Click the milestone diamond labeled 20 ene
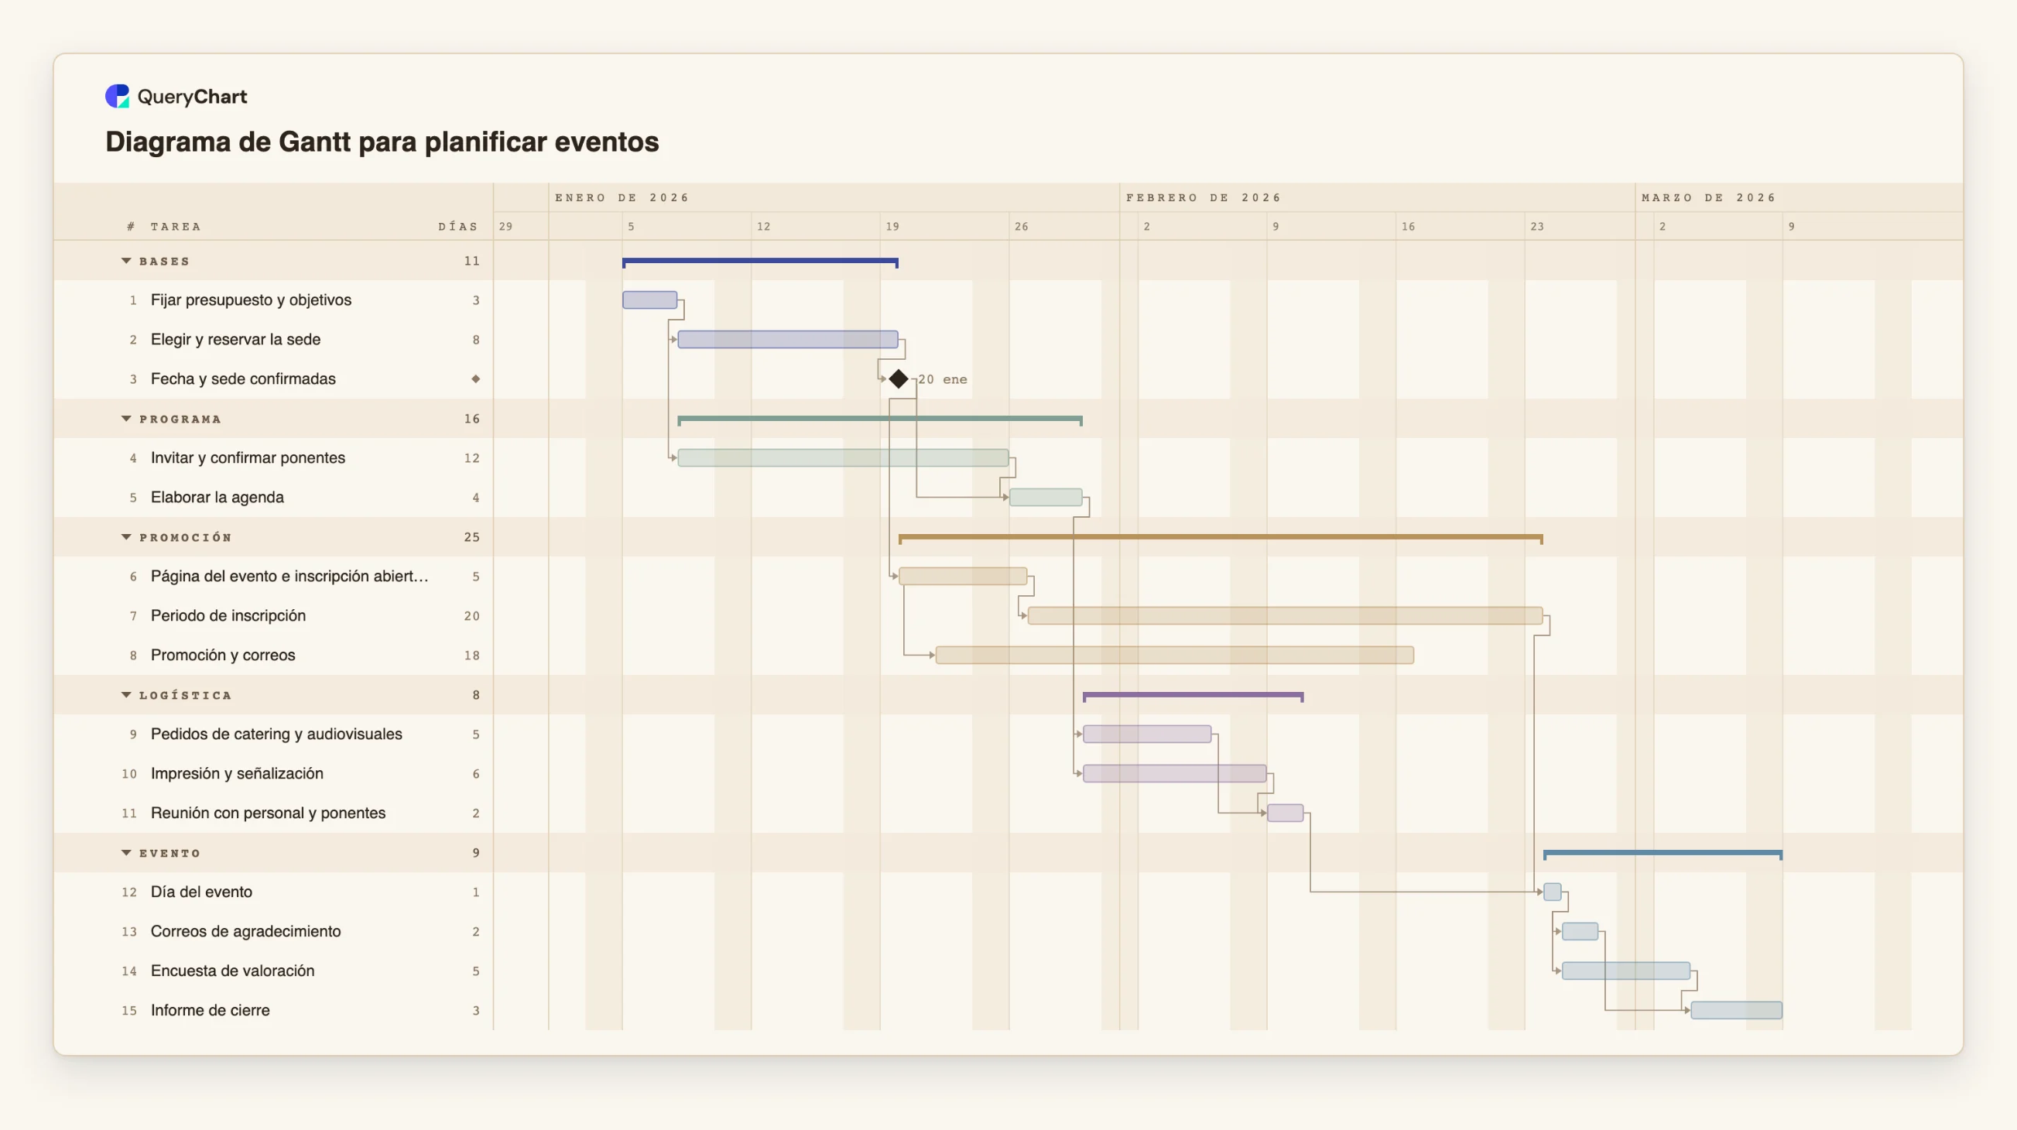The height and width of the screenshot is (1130, 2017). (898, 379)
